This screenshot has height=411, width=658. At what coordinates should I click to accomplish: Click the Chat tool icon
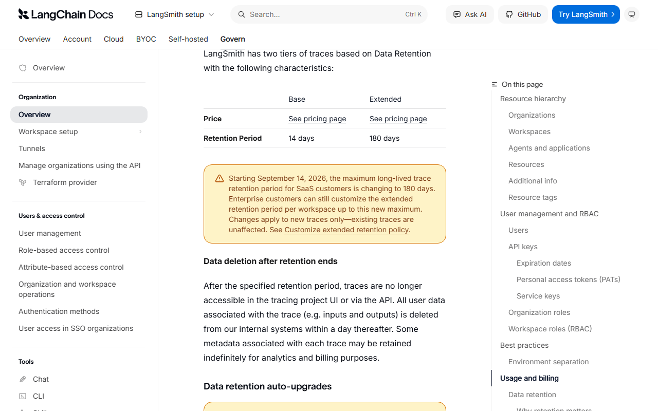pyautogui.click(x=23, y=379)
